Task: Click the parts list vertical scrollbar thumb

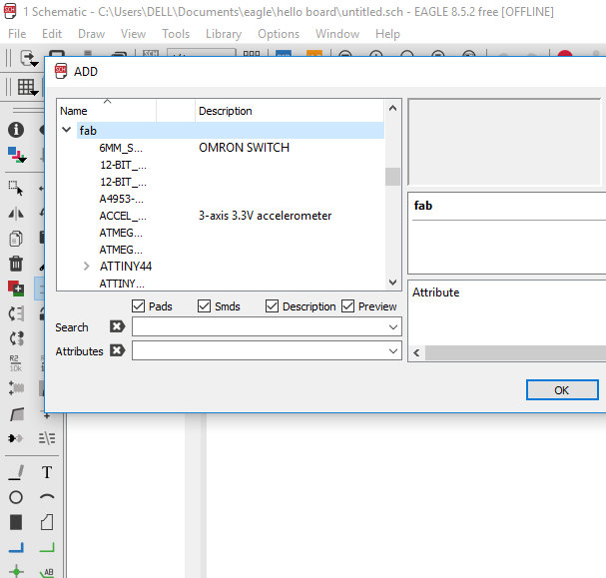Action: (x=392, y=177)
